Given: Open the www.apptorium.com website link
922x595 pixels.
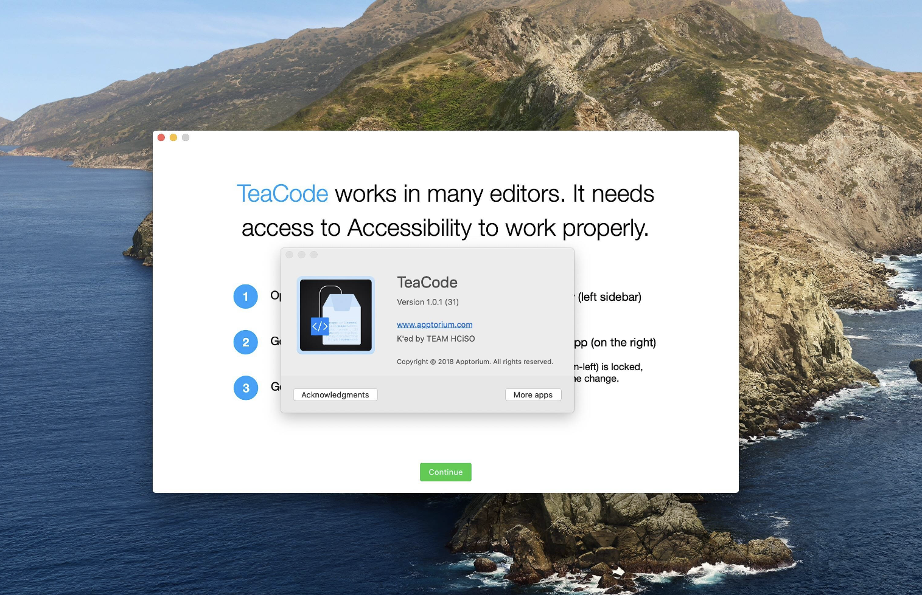Looking at the screenshot, I should 435,324.
